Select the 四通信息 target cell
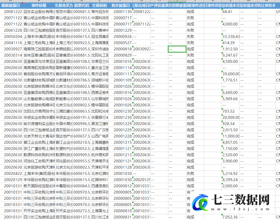Screen dimensions: 280x219 pos(99,186)
